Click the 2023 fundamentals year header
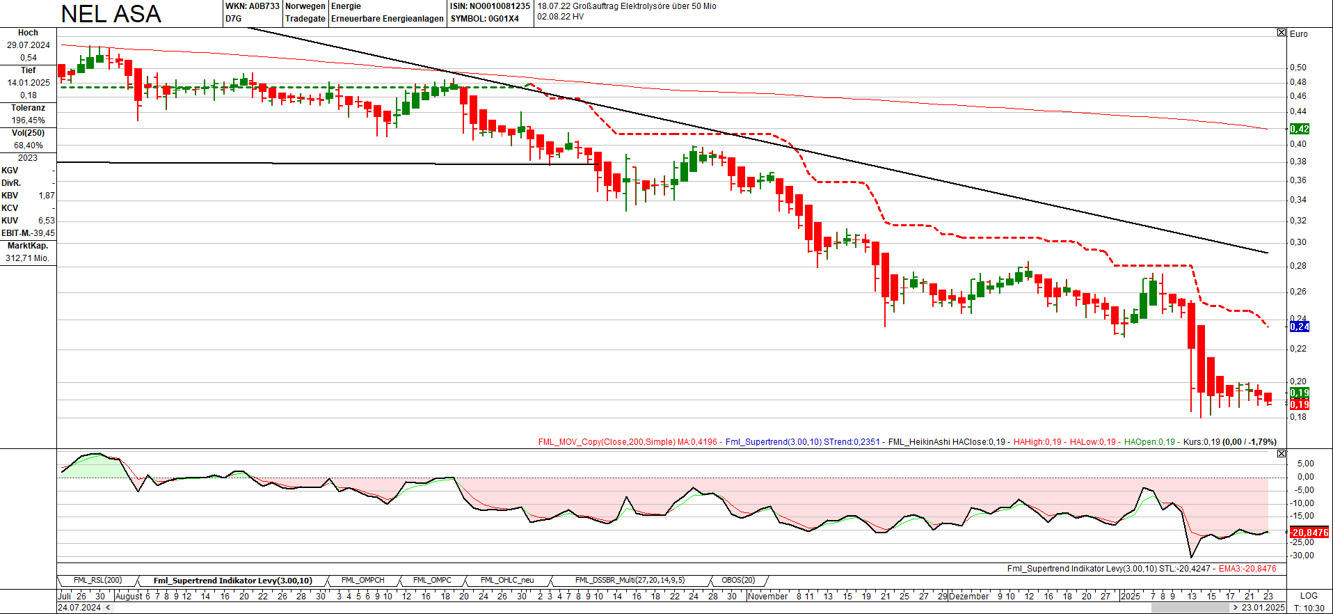The image size is (1333, 614). tap(28, 158)
